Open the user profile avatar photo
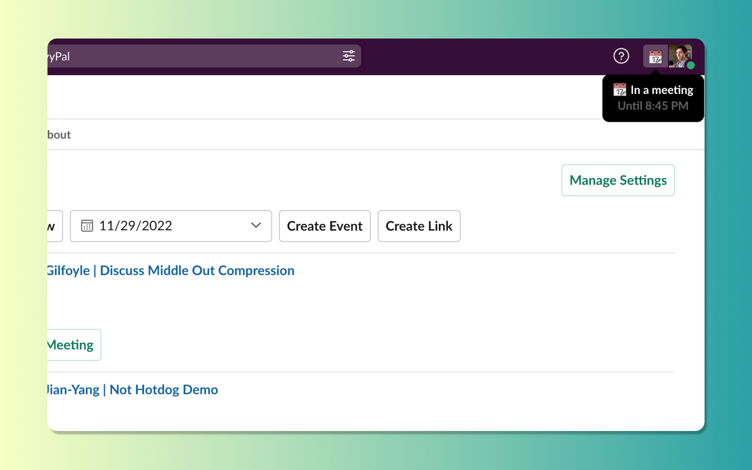This screenshot has height=470, width=752. (x=679, y=55)
